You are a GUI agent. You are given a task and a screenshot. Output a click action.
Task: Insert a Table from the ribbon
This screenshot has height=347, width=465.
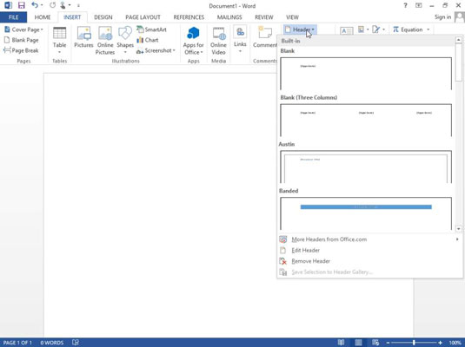59,40
